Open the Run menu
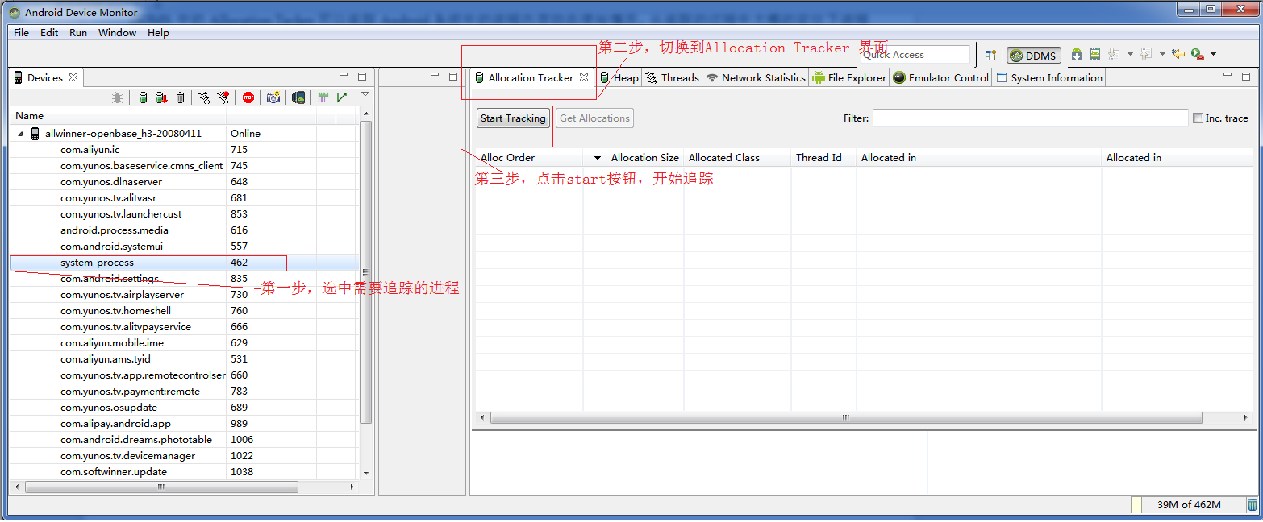This screenshot has width=1263, height=522. click(x=78, y=33)
